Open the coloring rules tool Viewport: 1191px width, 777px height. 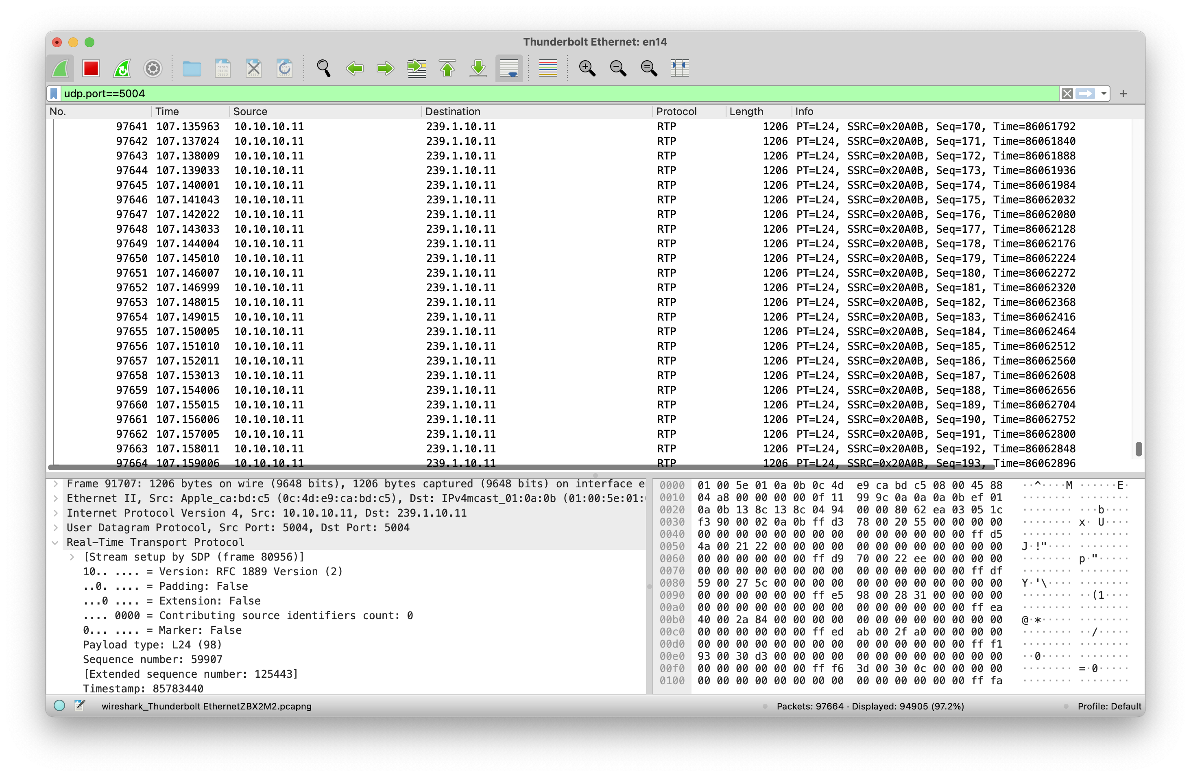[548, 68]
